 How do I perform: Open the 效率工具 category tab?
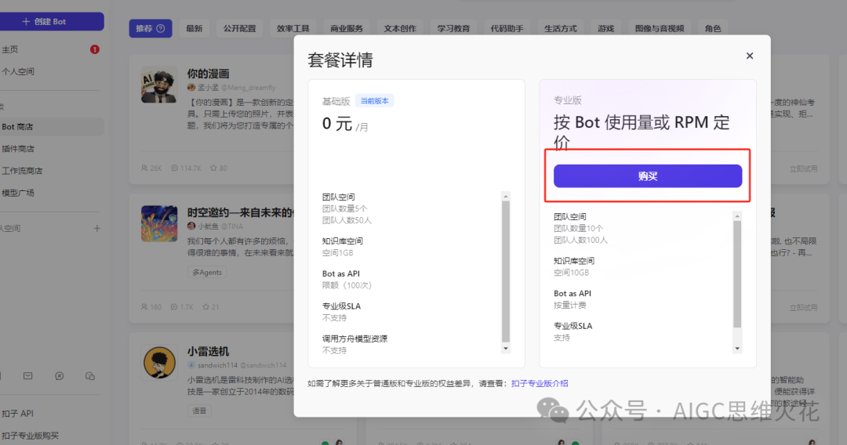coord(293,28)
